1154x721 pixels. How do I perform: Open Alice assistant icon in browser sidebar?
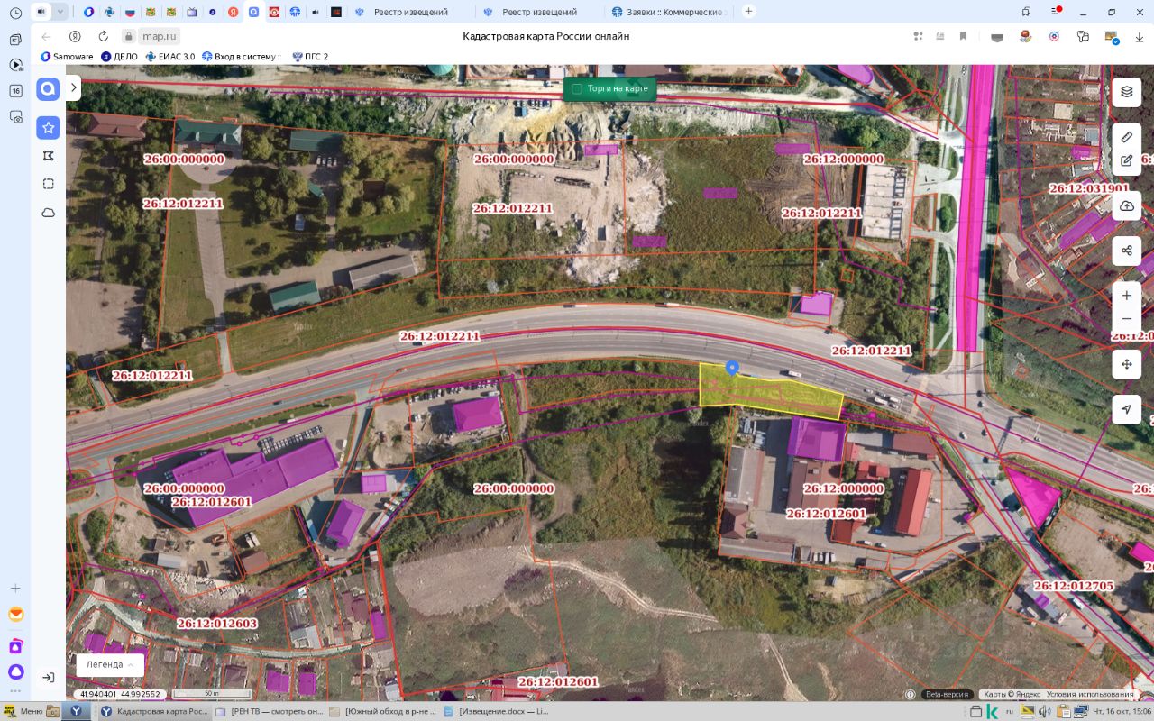[x=15, y=671]
